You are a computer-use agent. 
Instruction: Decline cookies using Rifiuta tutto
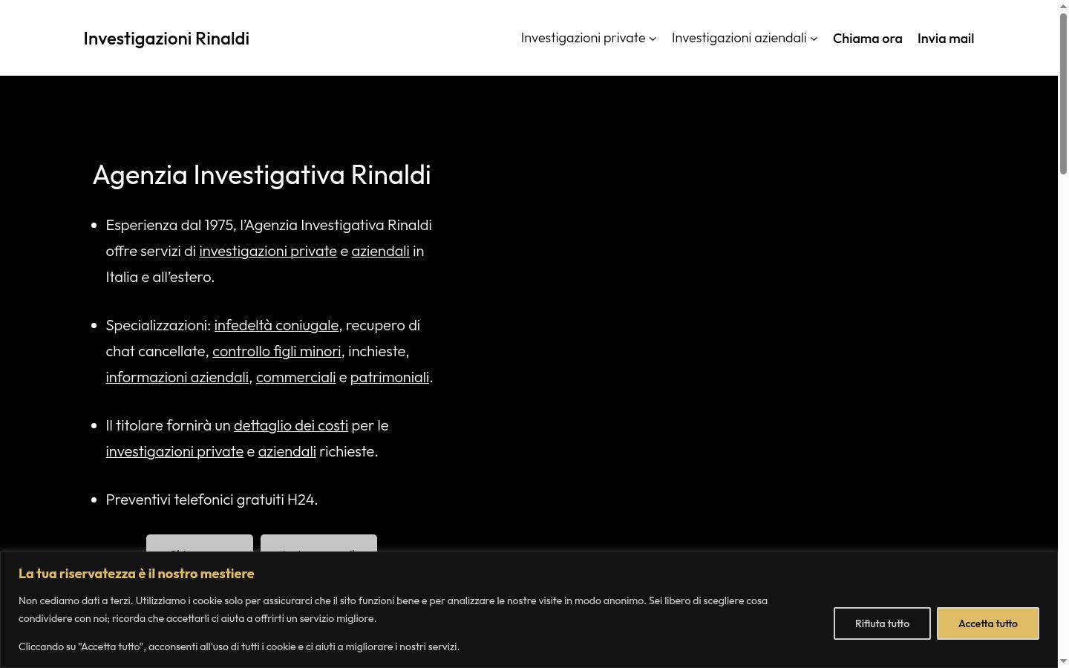(882, 623)
